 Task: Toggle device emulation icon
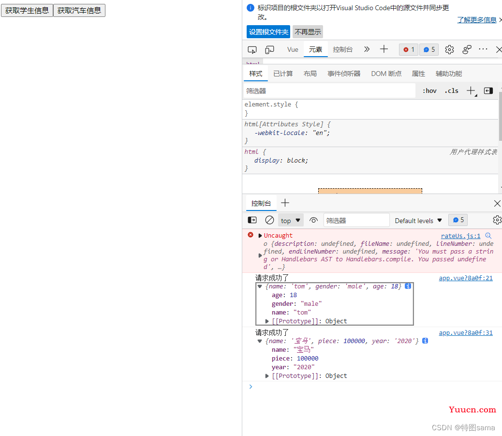[269, 50]
